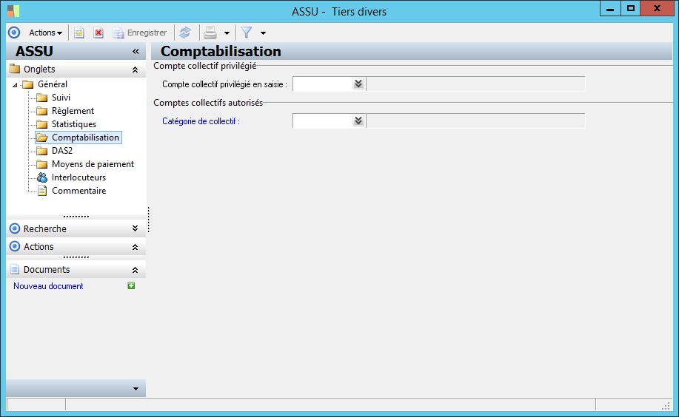
Task: Expand the Recherche section
Action: coord(135,228)
